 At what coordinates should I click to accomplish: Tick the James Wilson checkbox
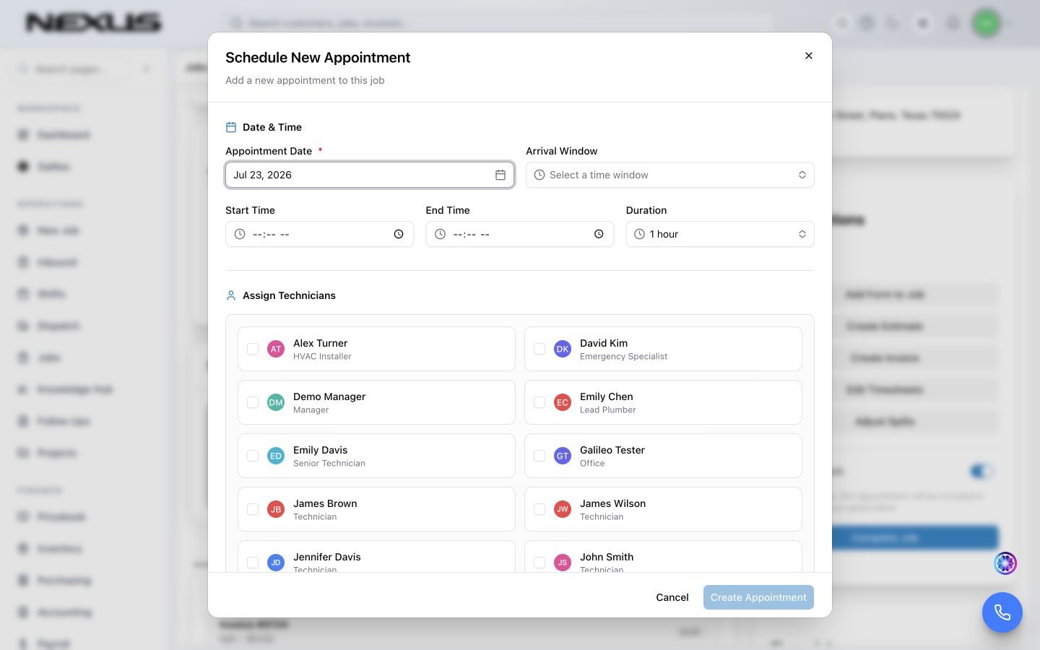pyautogui.click(x=539, y=509)
